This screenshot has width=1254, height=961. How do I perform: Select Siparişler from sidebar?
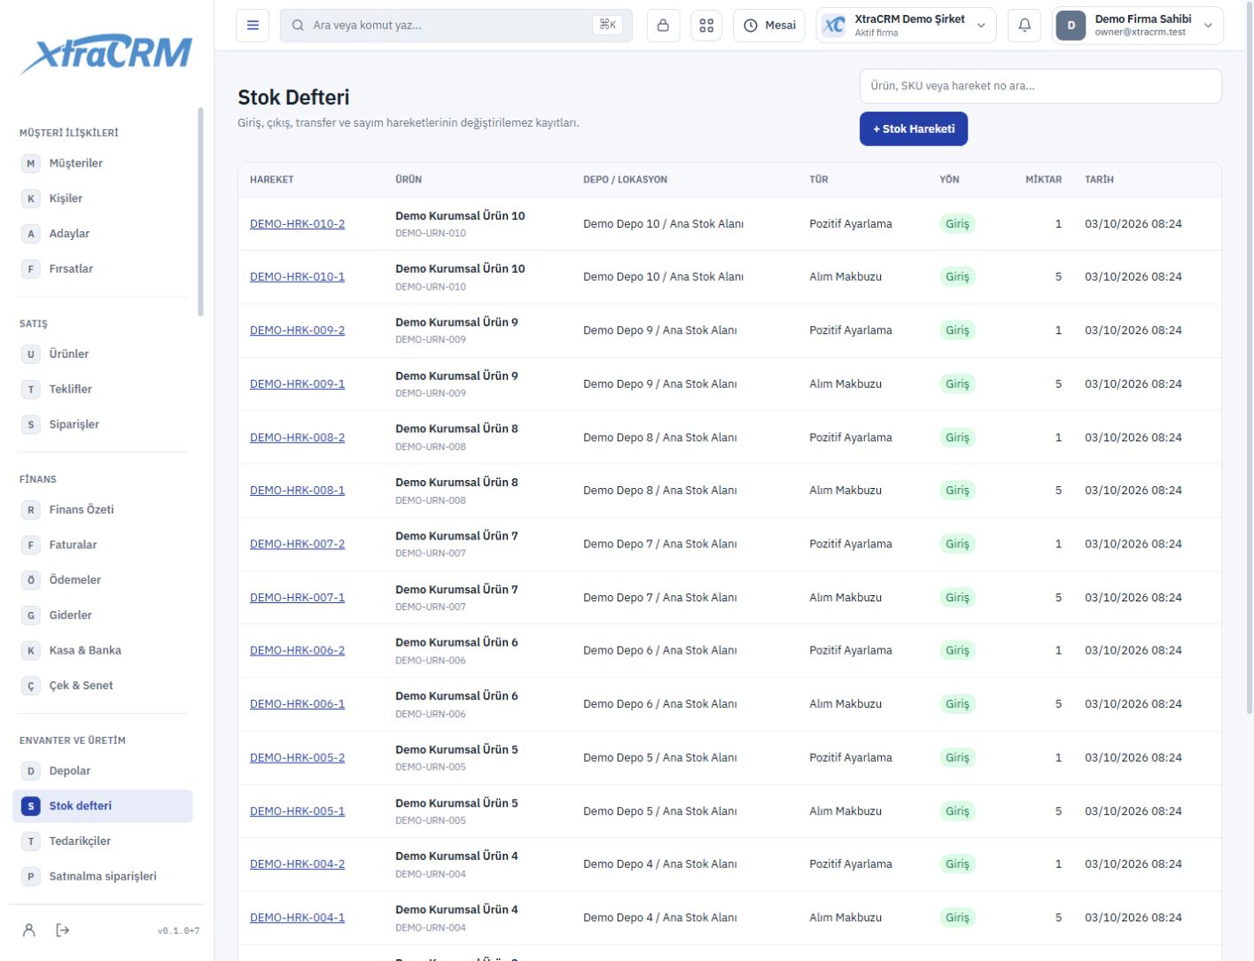pos(103,424)
